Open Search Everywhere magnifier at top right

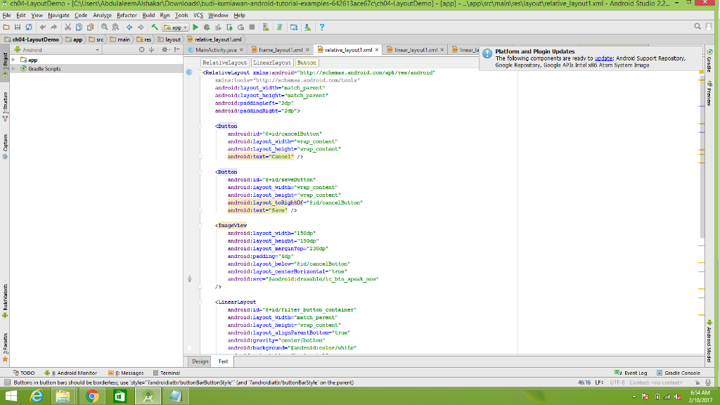click(x=697, y=27)
